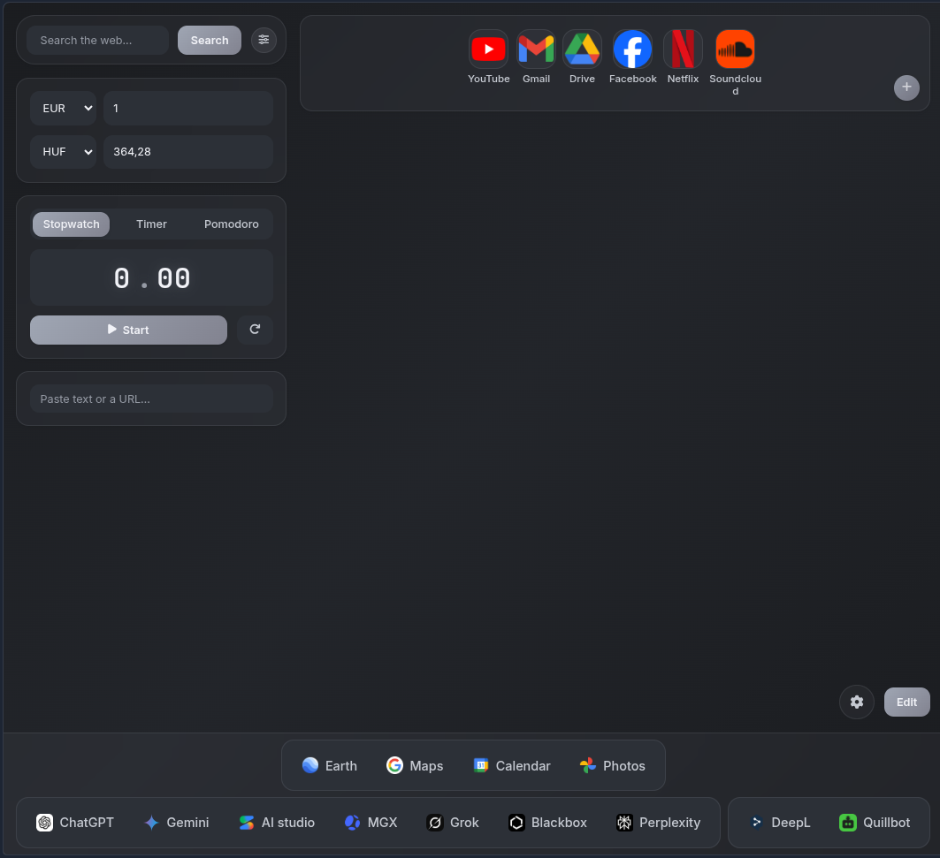Open the Gmail shortcut icon
Image resolution: width=940 pixels, height=858 pixels.
536,49
